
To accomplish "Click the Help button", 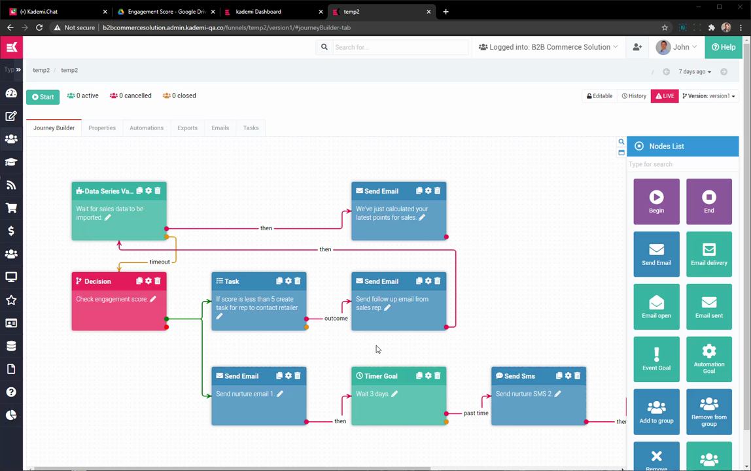I will pos(724,47).
